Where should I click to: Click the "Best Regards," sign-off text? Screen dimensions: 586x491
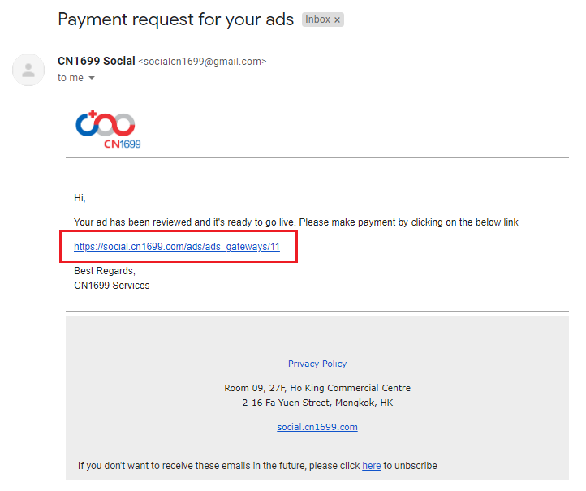(105, 271)
